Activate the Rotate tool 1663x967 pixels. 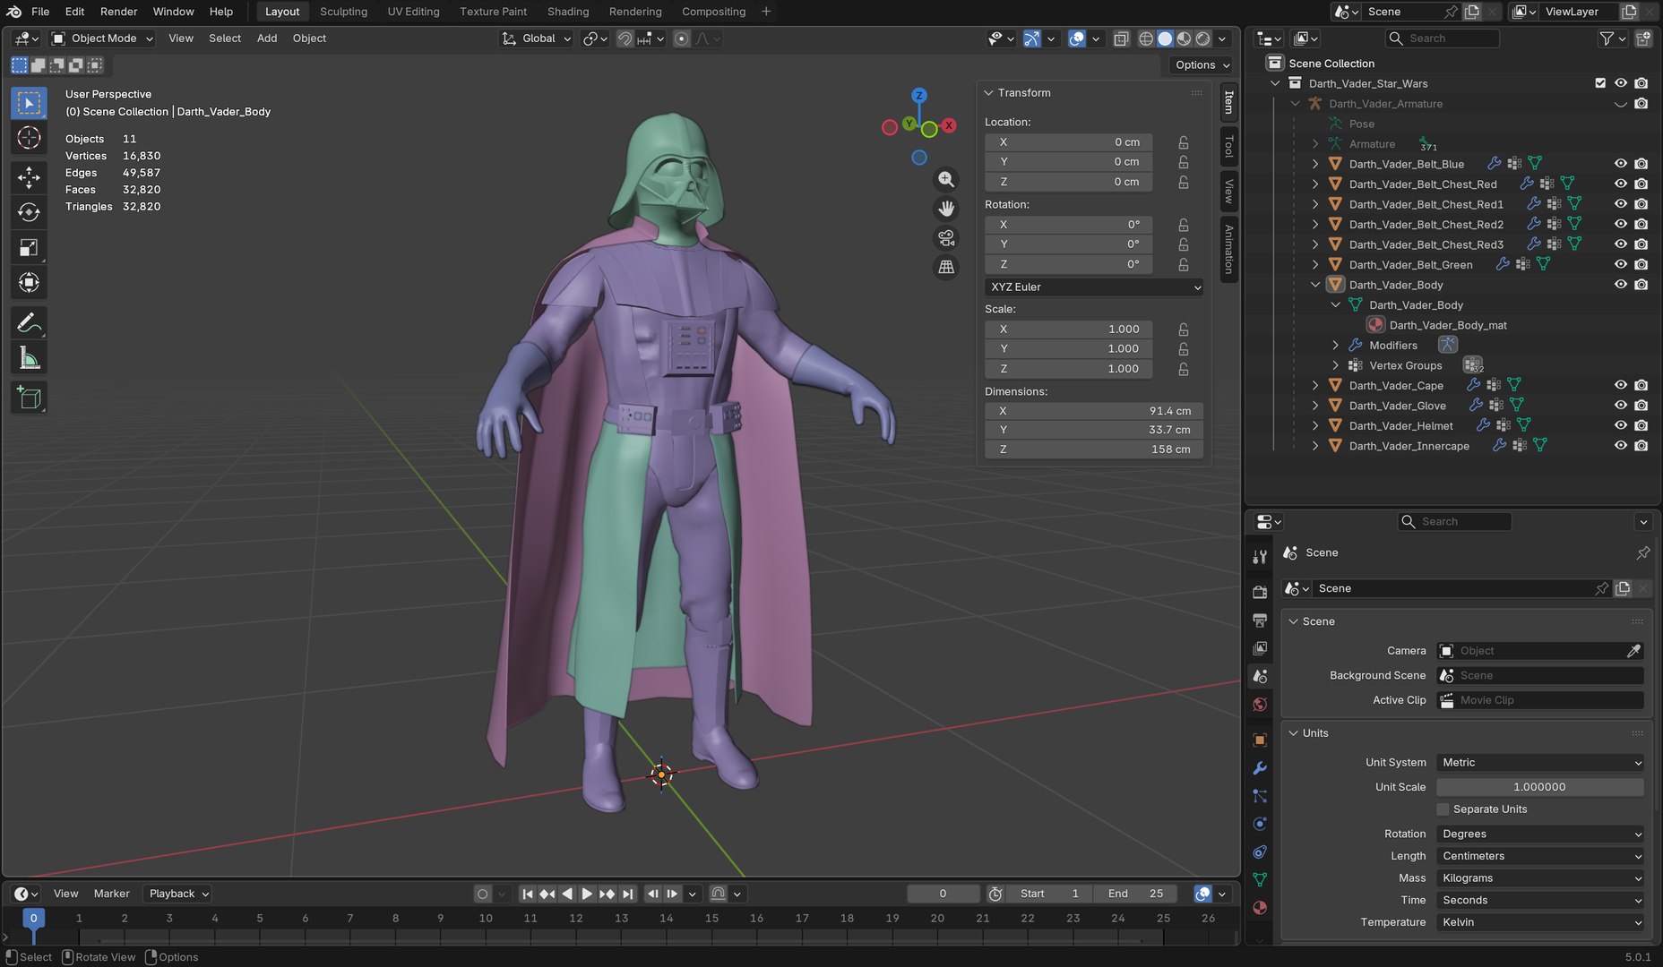(29, 212)
